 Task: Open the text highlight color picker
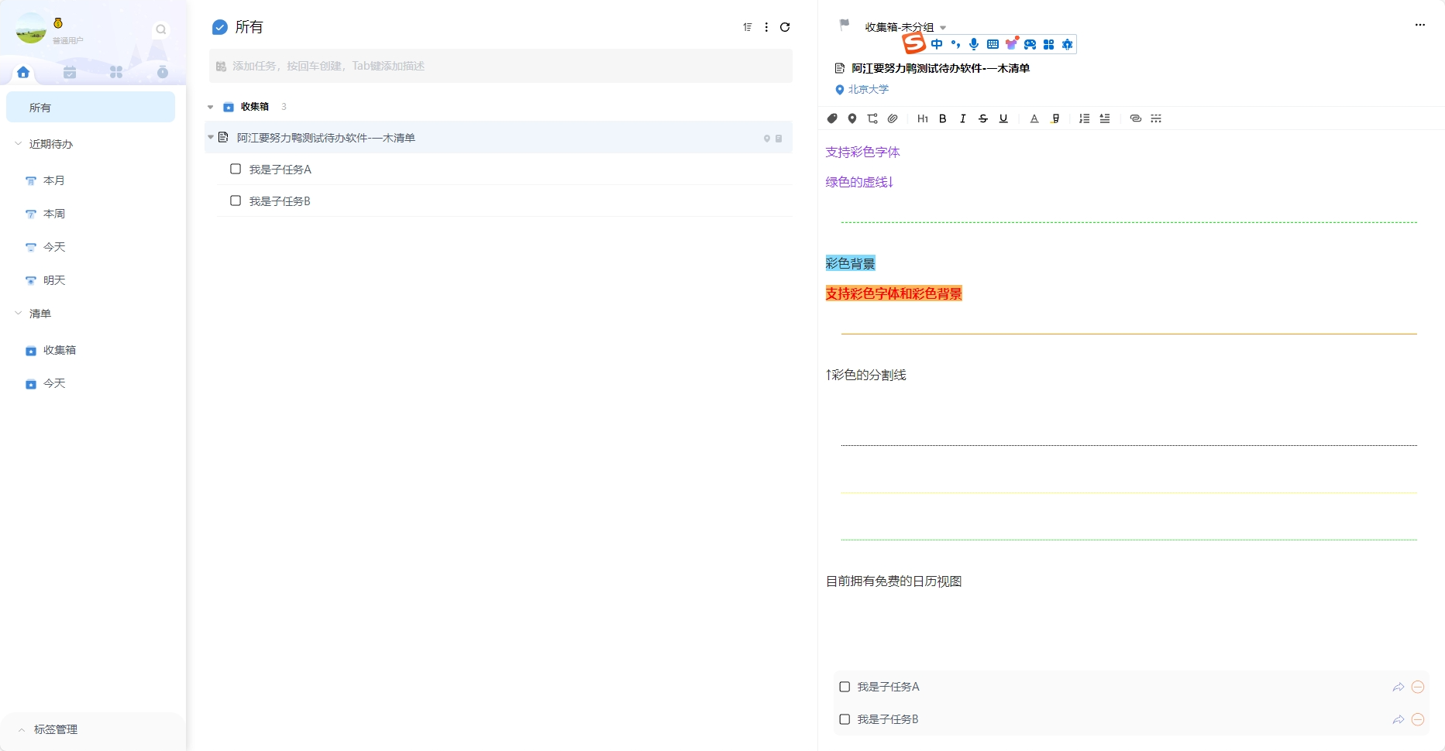coord(1055,118)
